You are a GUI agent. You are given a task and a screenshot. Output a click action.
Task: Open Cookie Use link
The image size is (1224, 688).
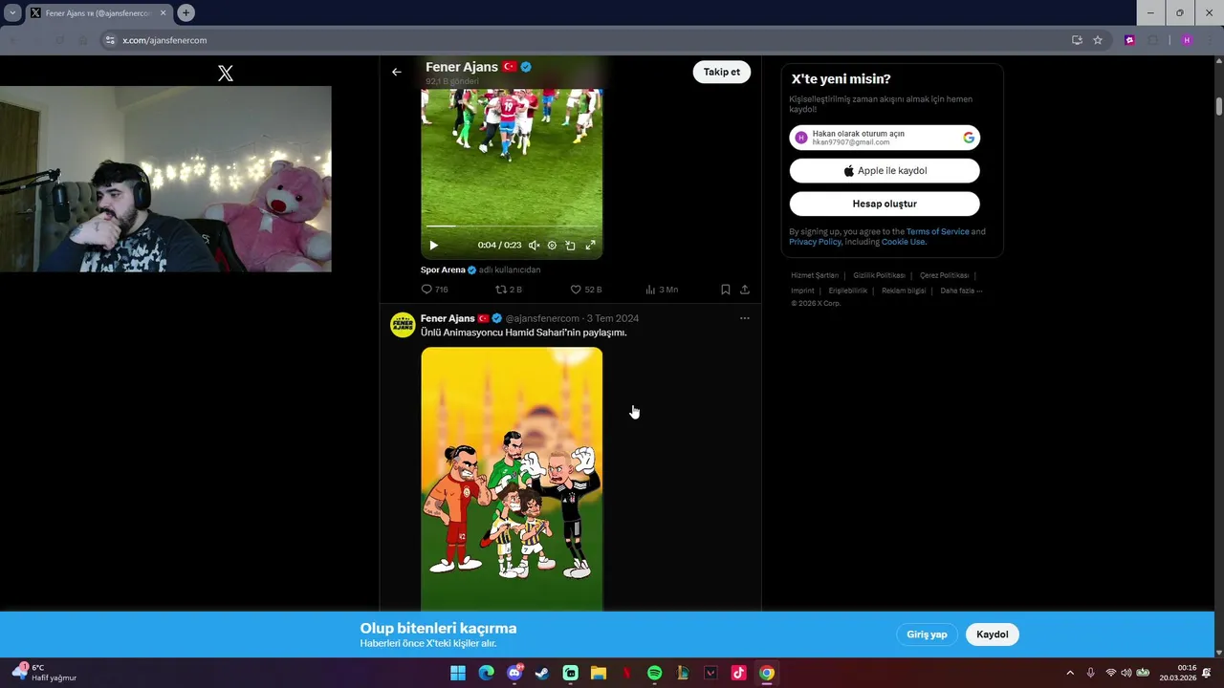903,242
